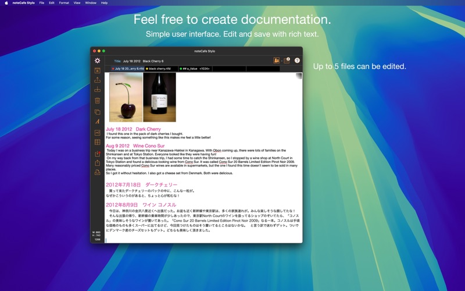The image size is (465, 291).
Task: Click the download icon with red dot
Action: [97, 154]
